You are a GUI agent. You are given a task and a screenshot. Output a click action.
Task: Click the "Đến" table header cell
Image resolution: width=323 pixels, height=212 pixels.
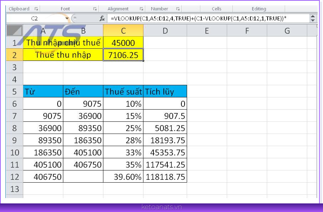[83, 91]
